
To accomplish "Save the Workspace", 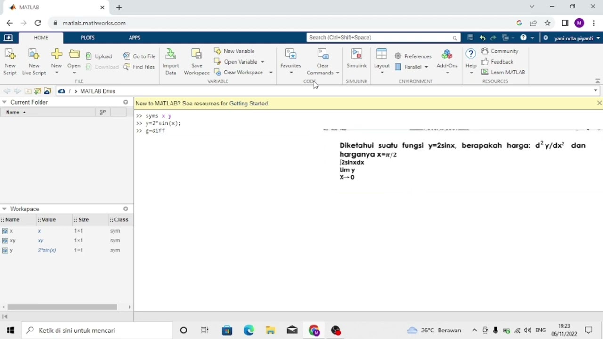I will 196,62.
